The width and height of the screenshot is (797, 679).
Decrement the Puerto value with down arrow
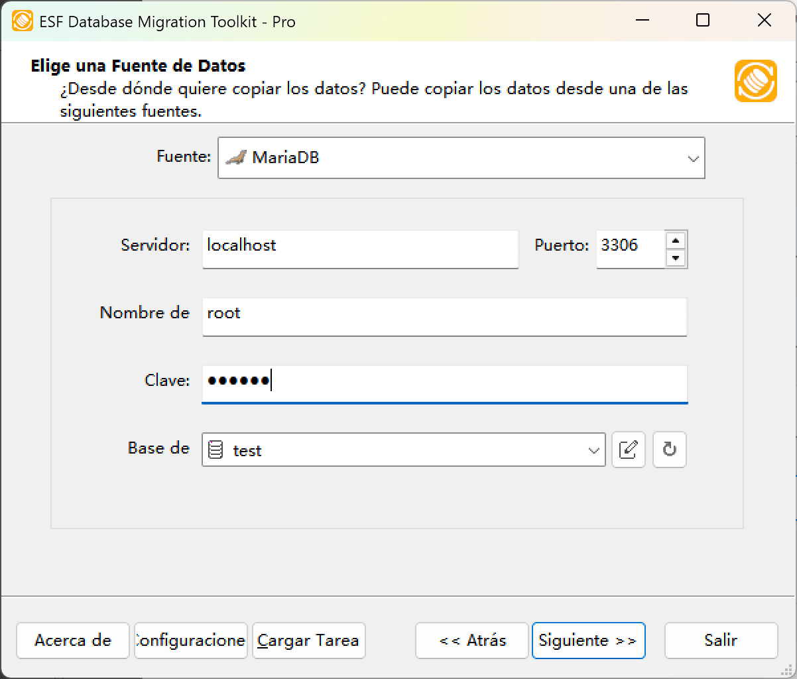(676, 257)
